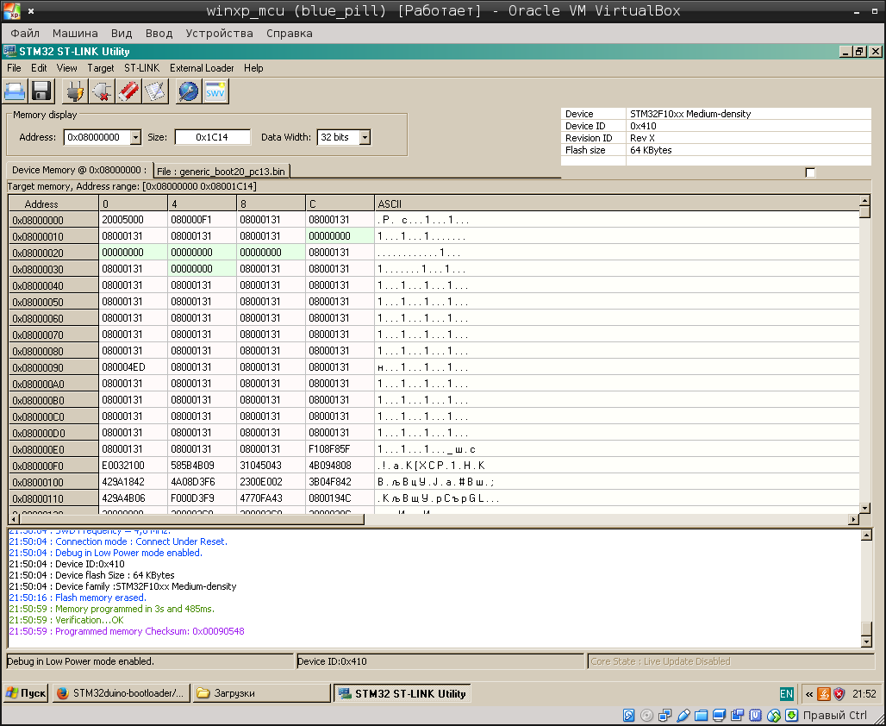Click memory table vertical scrollbar down arrow
886x726 pixels.
point(864,508)
